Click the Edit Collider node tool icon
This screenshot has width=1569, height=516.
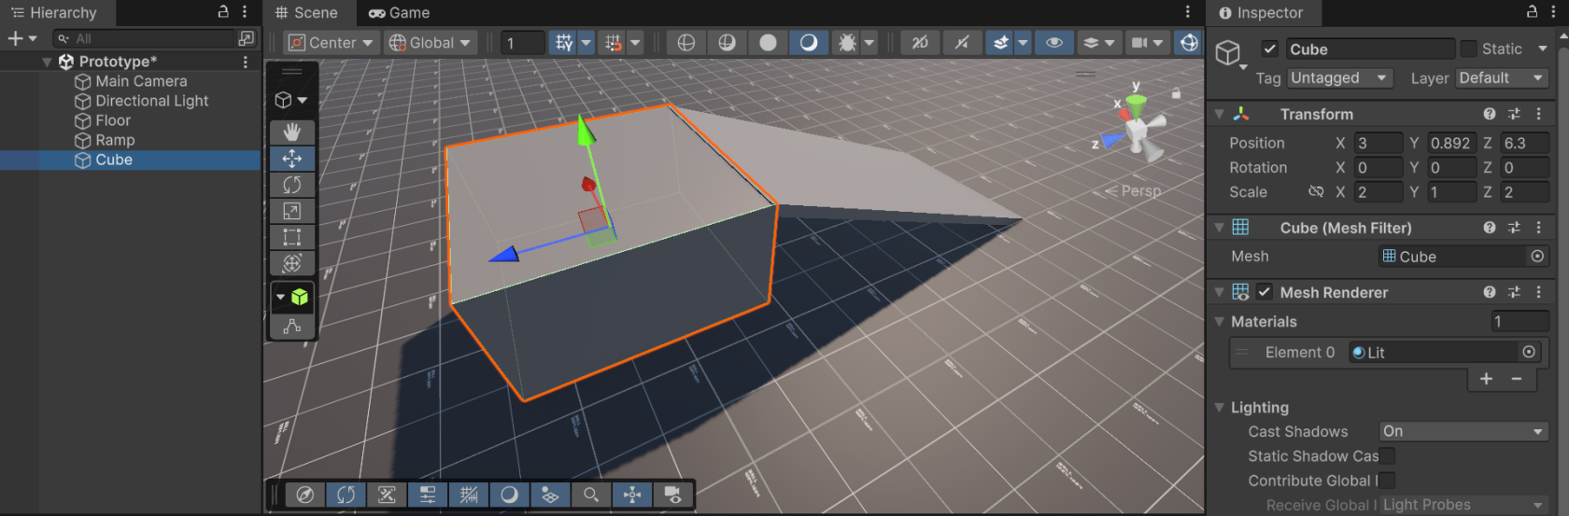(292, 327)
